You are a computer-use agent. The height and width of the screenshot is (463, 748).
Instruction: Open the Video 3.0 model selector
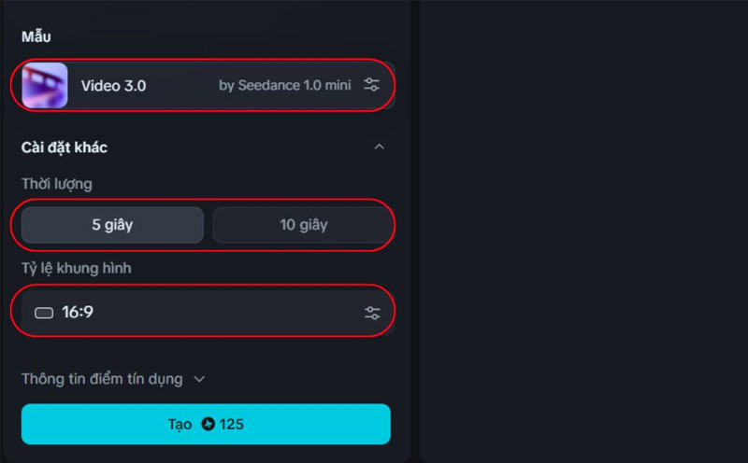[x=187, y=86]
